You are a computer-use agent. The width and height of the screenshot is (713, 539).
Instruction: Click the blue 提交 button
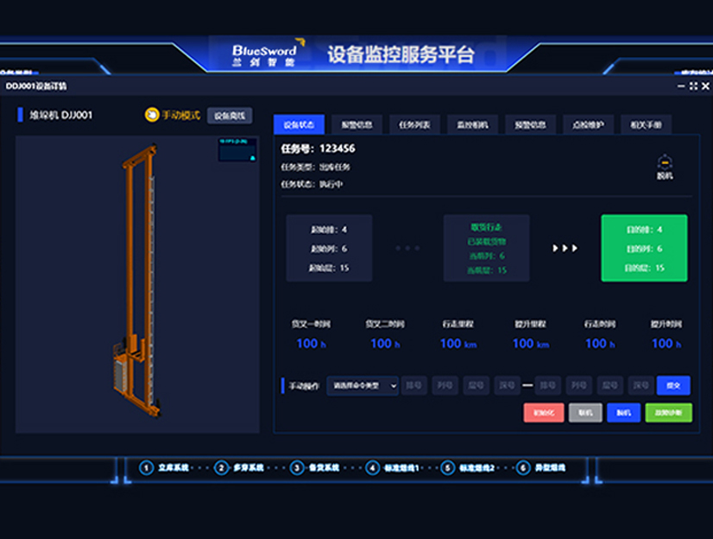(673, 386)
